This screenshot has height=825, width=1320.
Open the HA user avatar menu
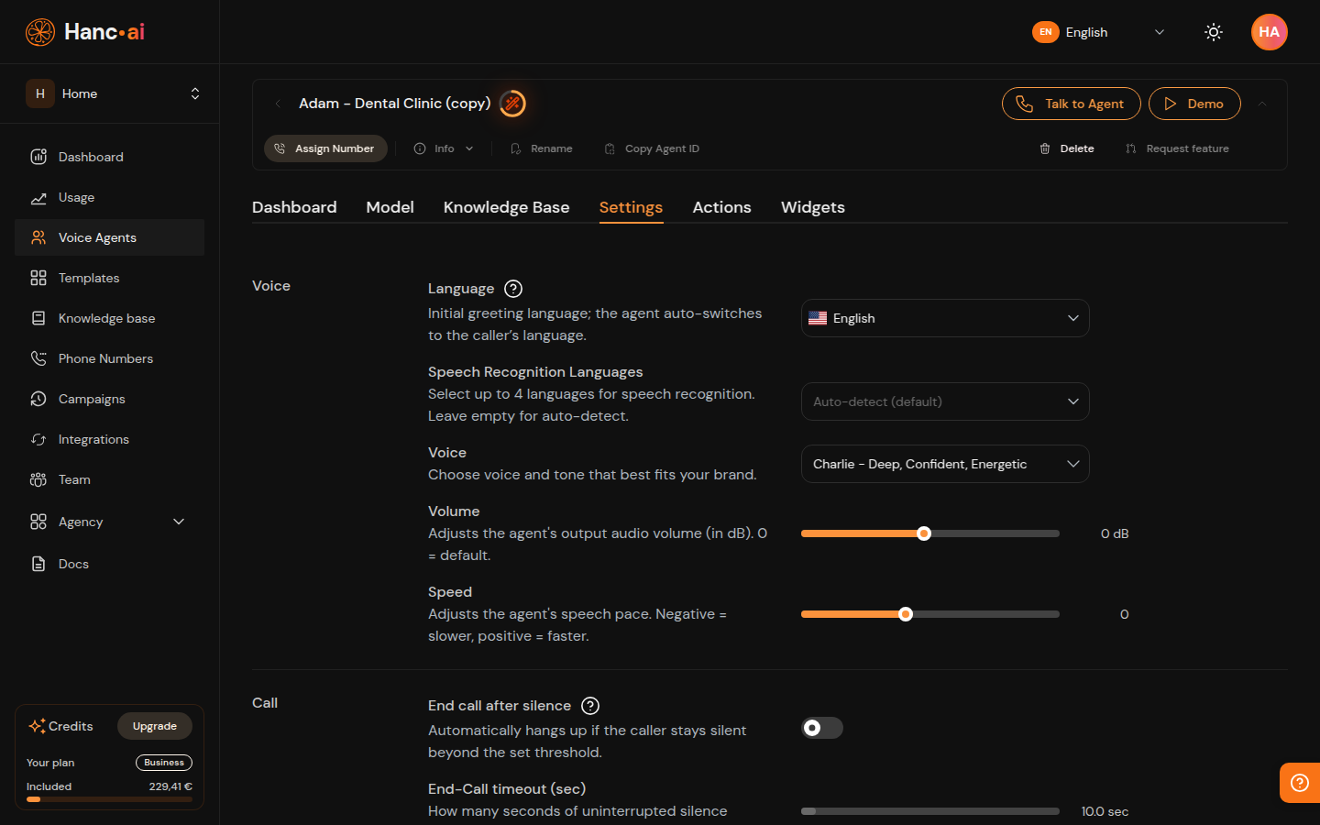[1269, 32]
